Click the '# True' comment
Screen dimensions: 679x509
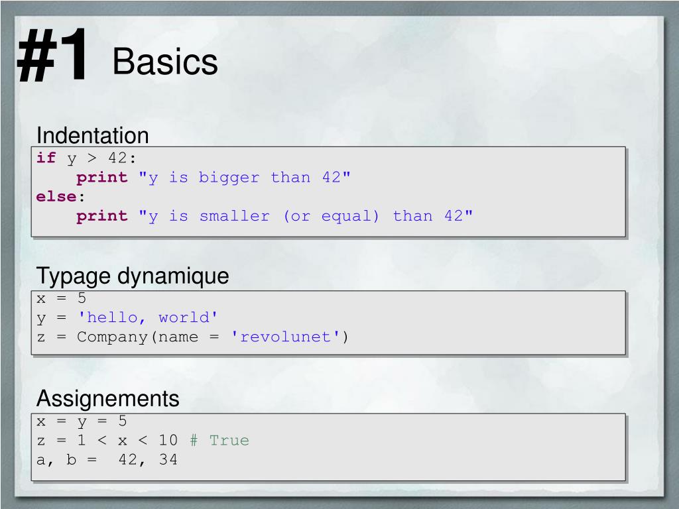coord(219,441)
